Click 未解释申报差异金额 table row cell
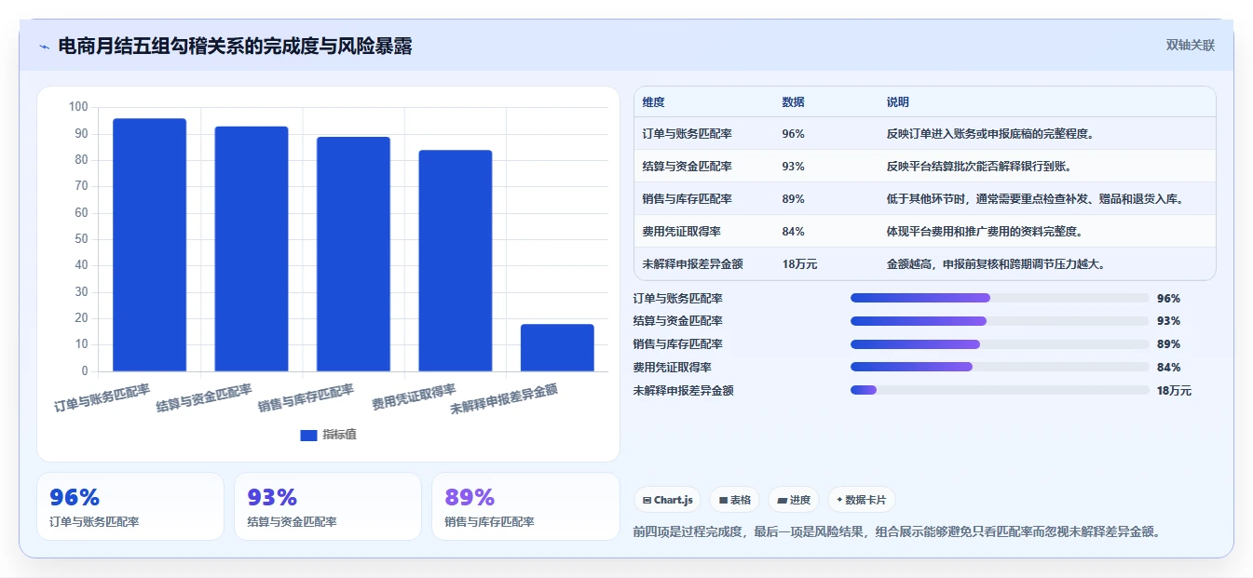The height and width of the screenshot is (578, 1253). tap(692, 264)
